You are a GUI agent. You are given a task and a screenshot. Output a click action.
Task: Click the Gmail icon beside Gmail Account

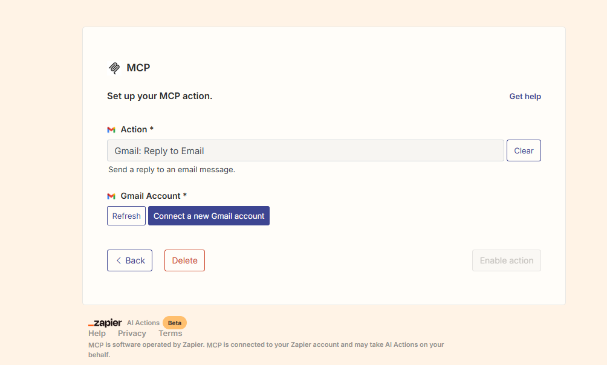coord(111,196)
